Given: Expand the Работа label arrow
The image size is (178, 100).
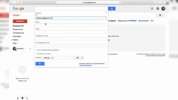Looking at the screenshot, I should (x=12, y=40).
